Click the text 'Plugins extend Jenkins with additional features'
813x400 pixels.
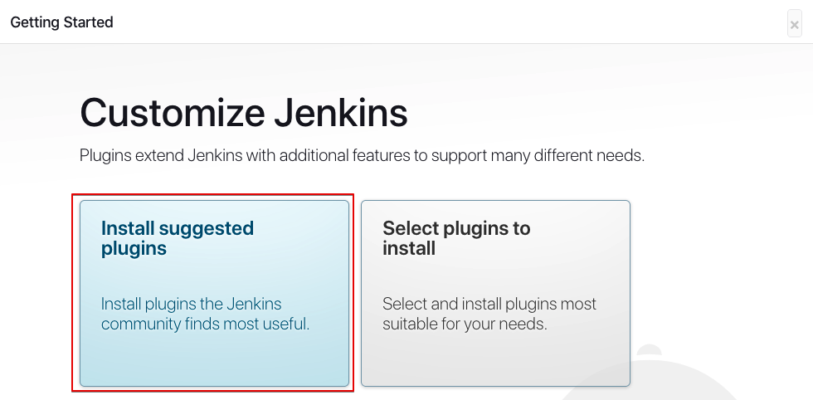click(245, 155)
